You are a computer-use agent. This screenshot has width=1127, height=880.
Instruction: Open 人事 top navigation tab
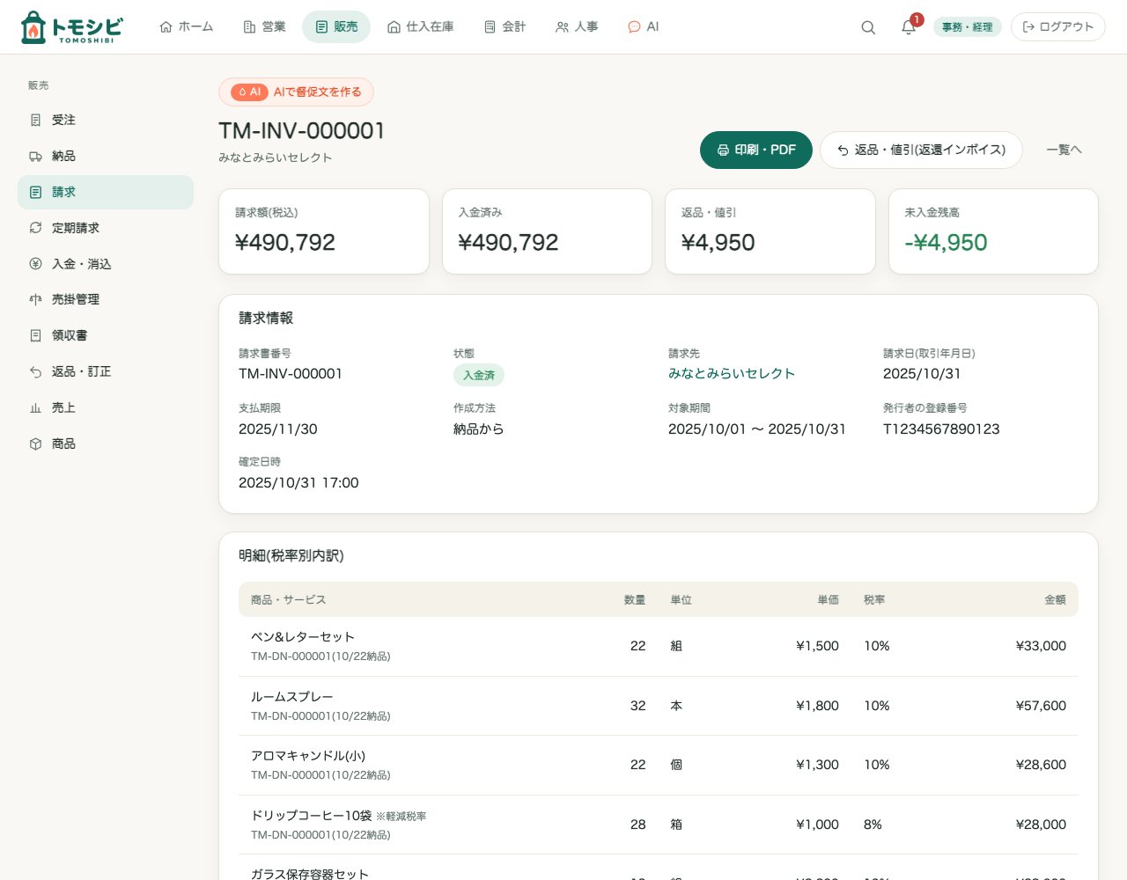577,27
